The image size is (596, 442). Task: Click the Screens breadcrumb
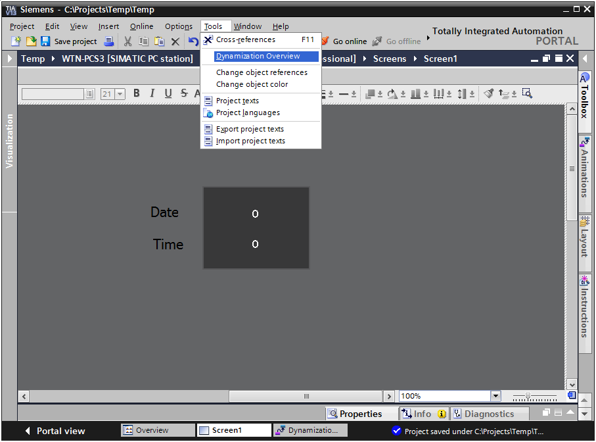click(x=390, y=59)
